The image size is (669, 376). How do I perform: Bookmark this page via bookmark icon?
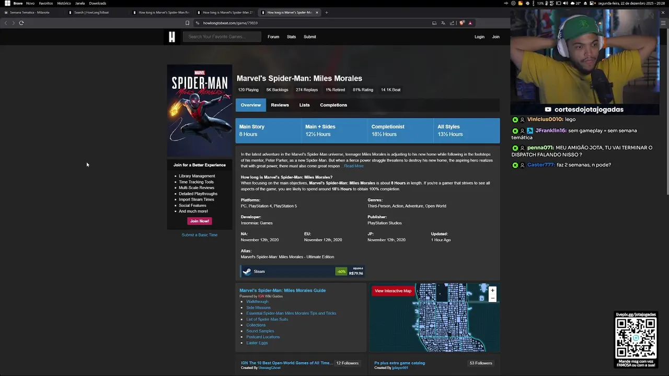pyautogui.click(x=187, y=23)
